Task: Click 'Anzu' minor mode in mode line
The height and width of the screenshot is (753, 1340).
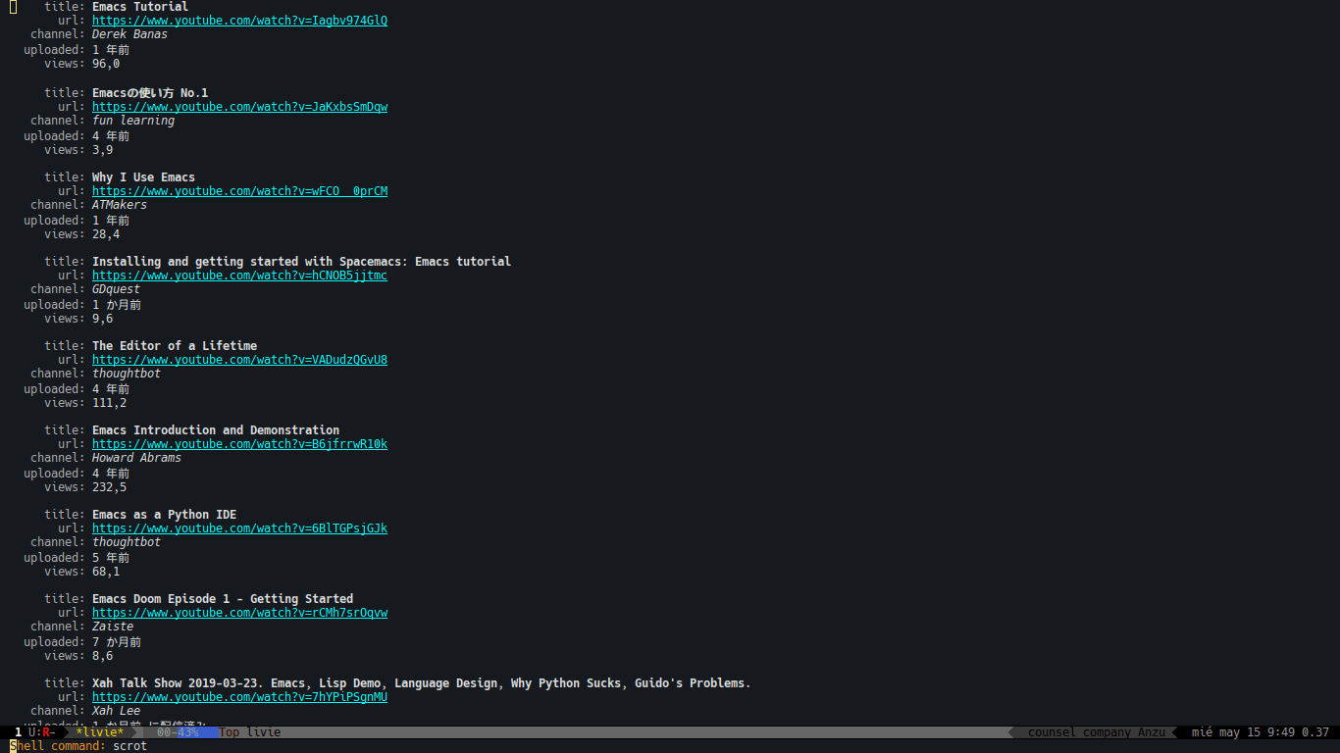Action: (x=1152, y=732)
